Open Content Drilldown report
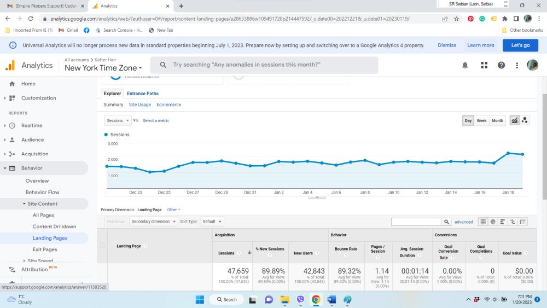This screenshot has height=308, width=547. click(54, 226)
